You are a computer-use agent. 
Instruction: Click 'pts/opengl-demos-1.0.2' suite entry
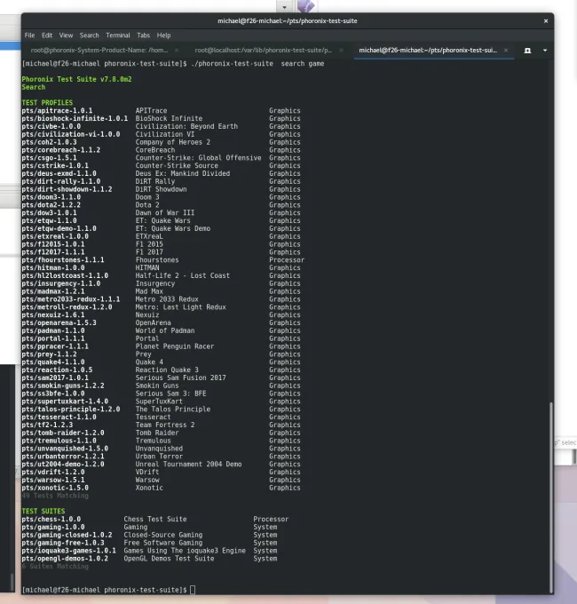pos(65,558)
